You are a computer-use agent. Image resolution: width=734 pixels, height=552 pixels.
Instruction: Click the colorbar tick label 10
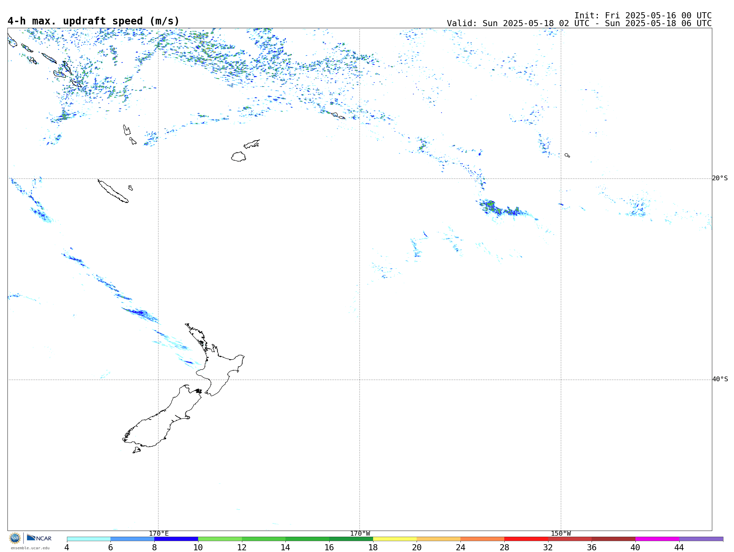click(198, 547)
